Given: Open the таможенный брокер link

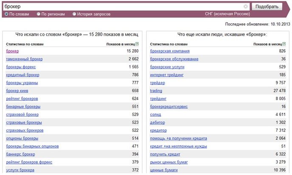Looking at the screenshot, I should pos(24,59).
